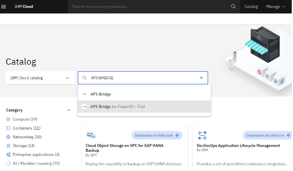Click the Catalog page heading
The width and height of the screenshot is (293, 171).
(21, 62)
